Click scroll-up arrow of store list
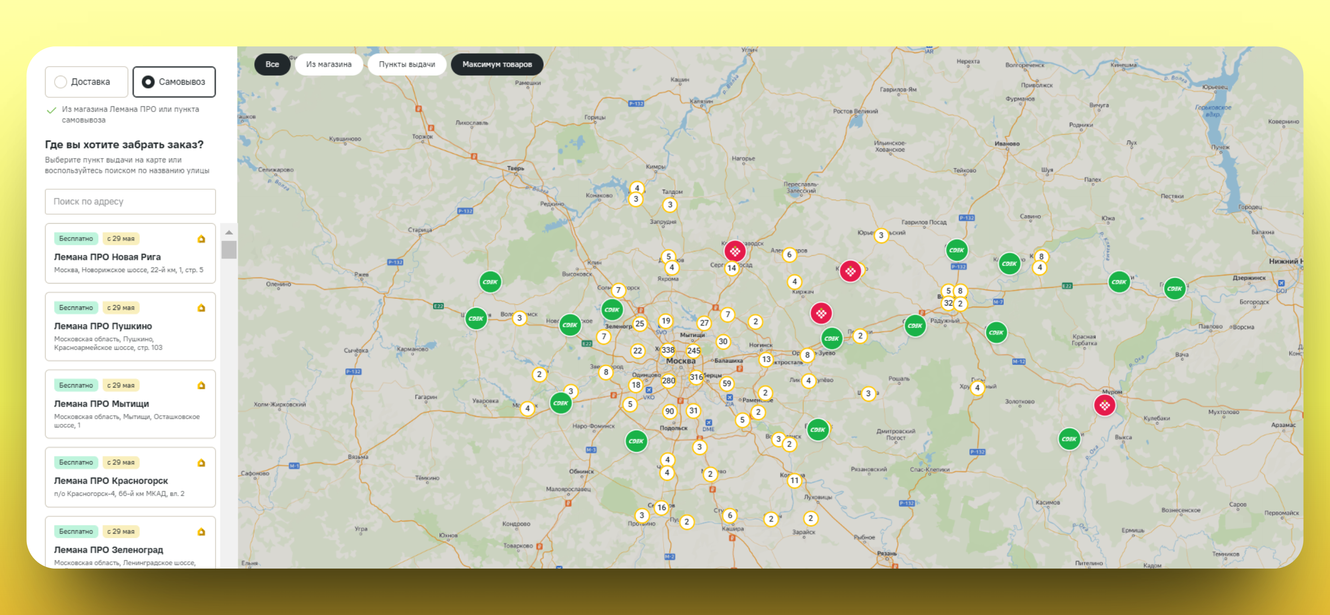Image resolution: width=1330 pixels, height=615 pixels. [x=229, y=232]
